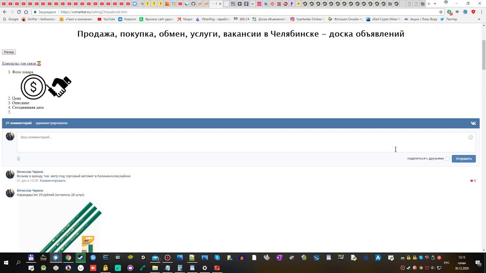The width and height of the screenshot is (486, 273).
Task: Open the Google bookmark
Action: (11, 19)
